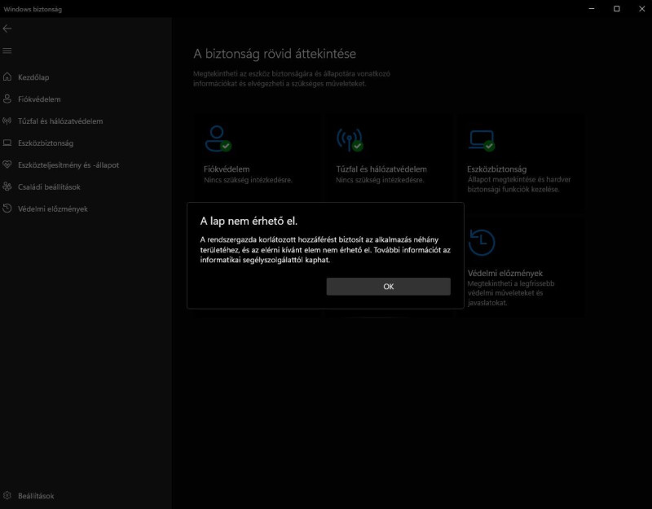This screenshot has height=509, width=652.
Task: Click the Családi beállítások family icon
Action: 7,186
